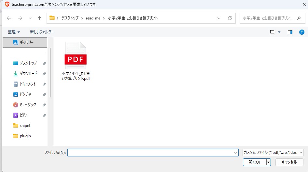
Task: Open the recent locations chevron
Action: pos(30,18)
